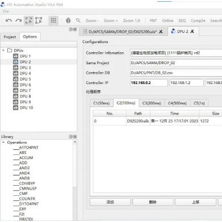This screenshot has height=222, width=222.
Task: Click the Time column header
Action: click(x=174, y=114)
